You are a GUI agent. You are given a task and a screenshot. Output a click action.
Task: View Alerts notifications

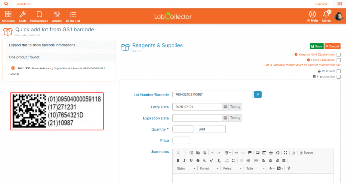[326, 16]
